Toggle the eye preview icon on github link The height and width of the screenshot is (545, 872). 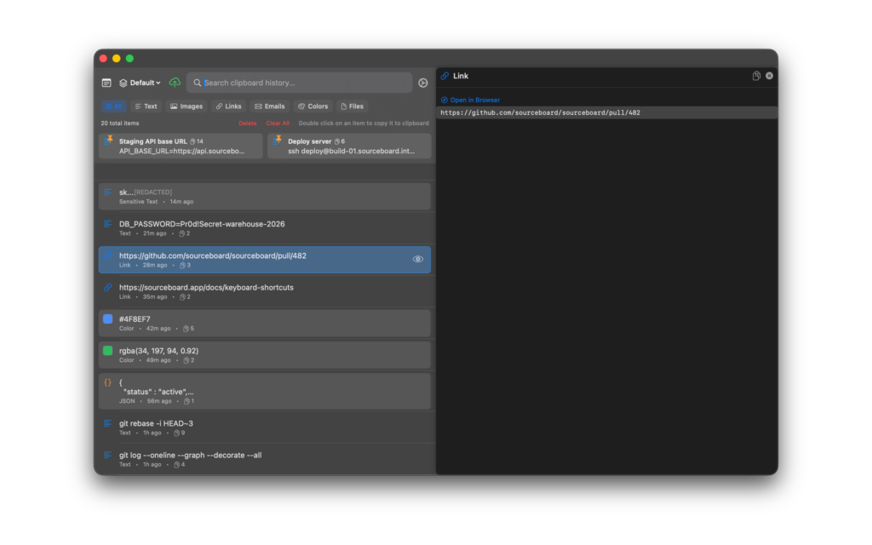click(417, 259)
